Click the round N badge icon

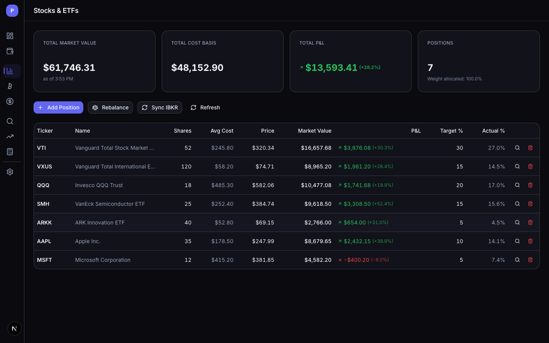click(x=14, y=329)
